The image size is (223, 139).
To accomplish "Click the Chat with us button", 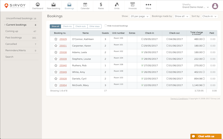I will [206, 136].
